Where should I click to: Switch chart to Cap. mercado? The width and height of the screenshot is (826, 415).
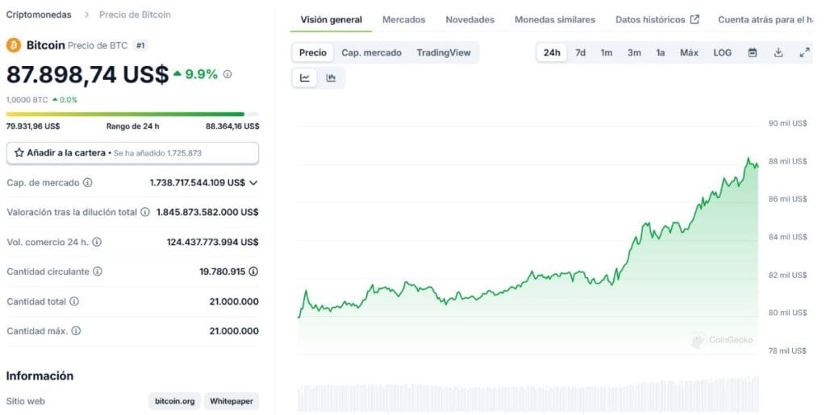click(371, 52)
